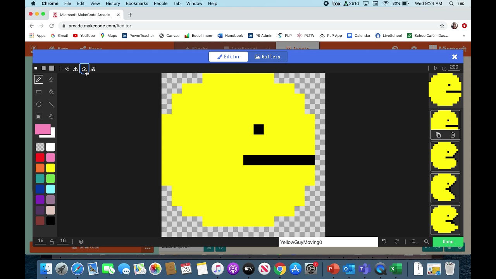Open Finder from the Dock
Viewport: 496px width, 279px height.
click(x=46, y=269)
